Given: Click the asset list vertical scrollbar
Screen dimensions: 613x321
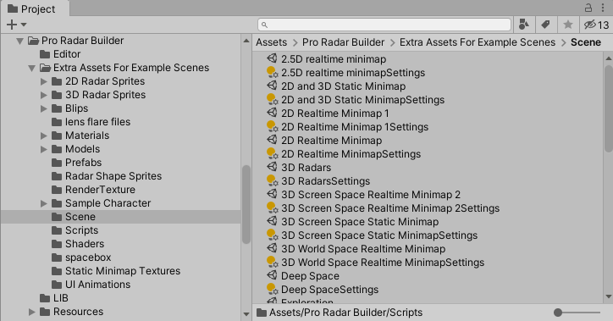Looking at the screenshot, I should [609, 109].
